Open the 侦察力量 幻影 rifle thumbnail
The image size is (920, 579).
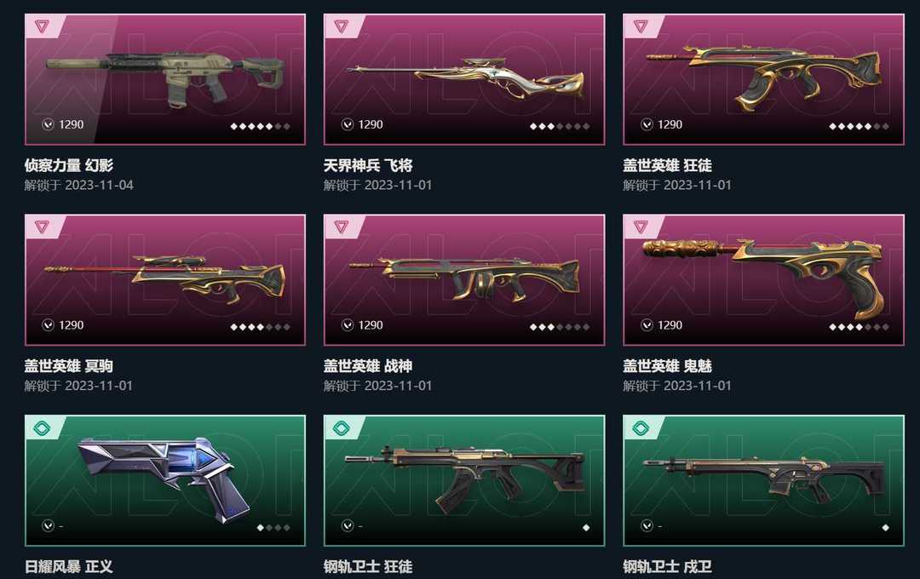[x=165, y=78]
